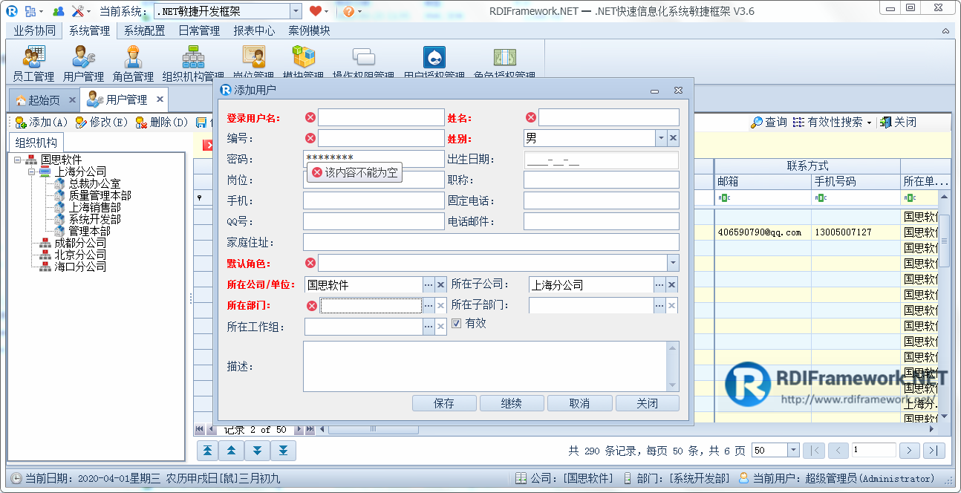The width and height of the screenshot is (961, 493).
Task: Click the red heart favorites icon
Action: click(x=316, y=11)
